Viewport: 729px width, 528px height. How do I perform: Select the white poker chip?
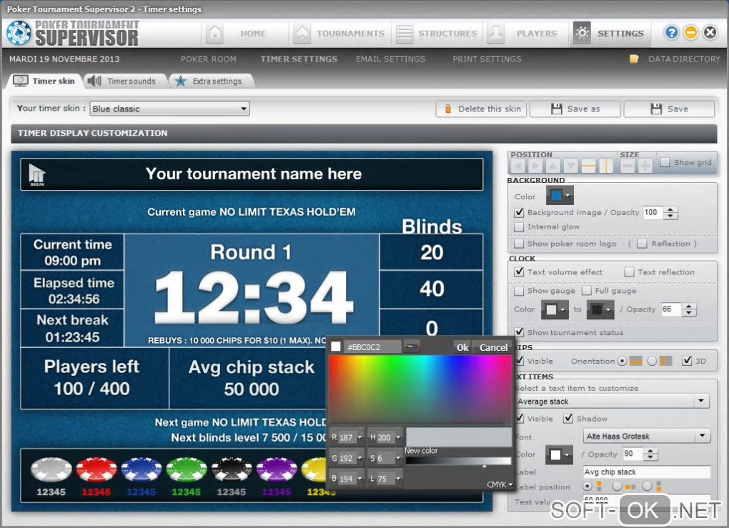[x=51, y=469]
